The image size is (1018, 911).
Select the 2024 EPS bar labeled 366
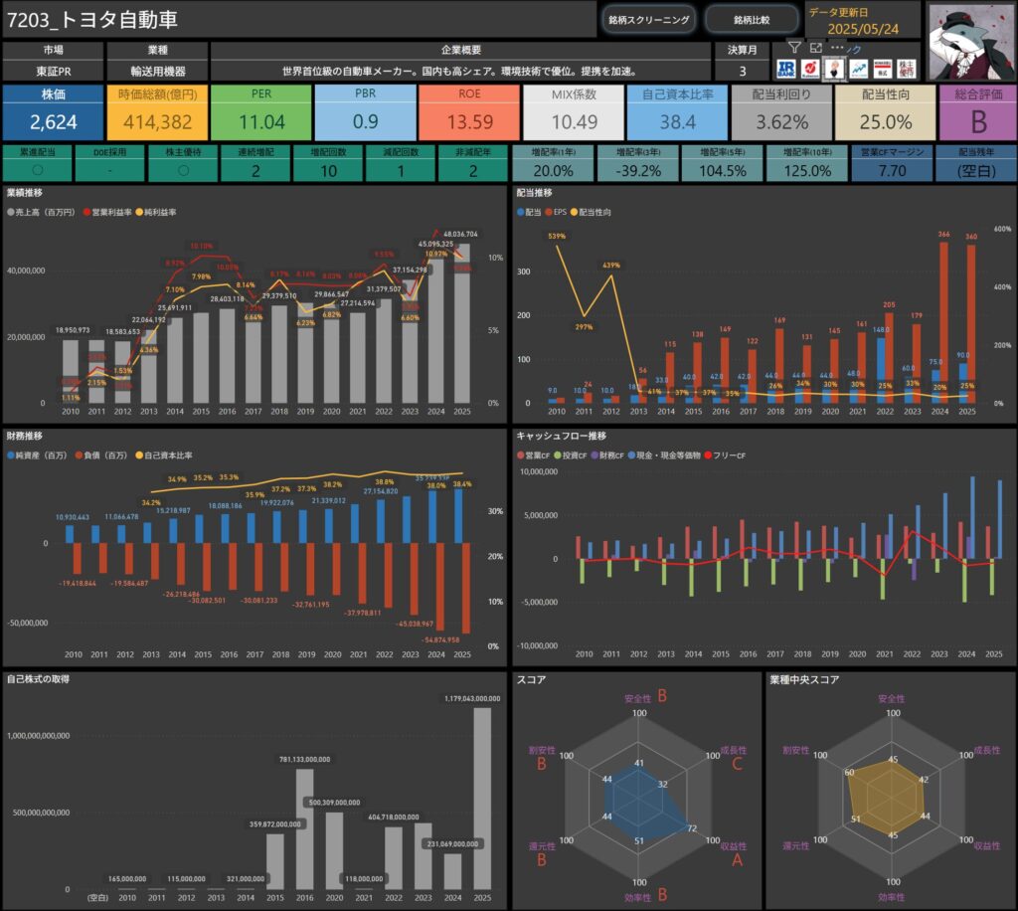point(943,322)
